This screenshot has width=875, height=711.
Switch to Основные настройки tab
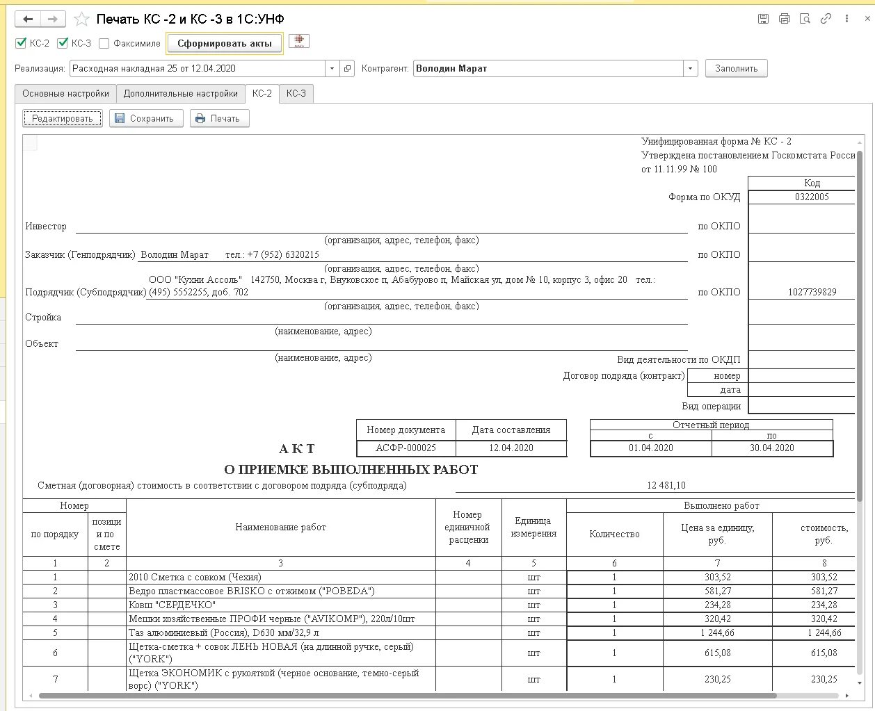65,93
